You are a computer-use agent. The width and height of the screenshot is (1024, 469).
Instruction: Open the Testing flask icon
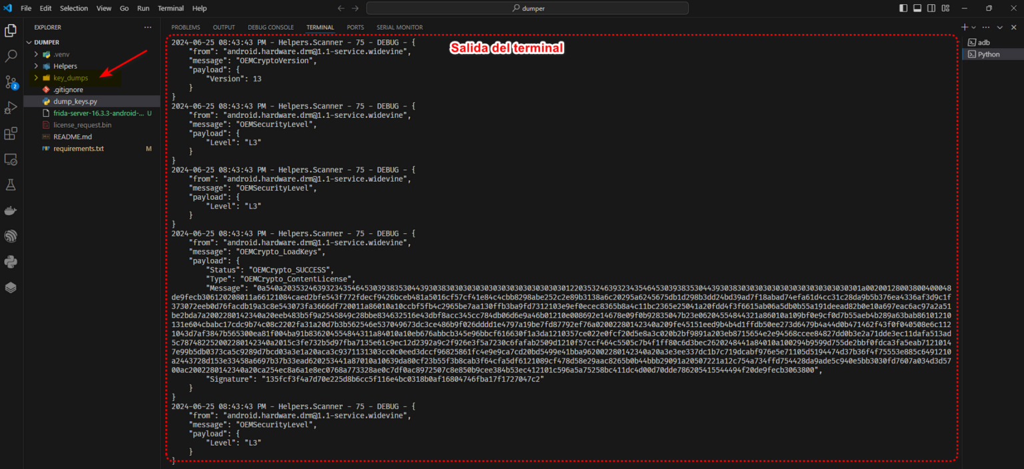pos(11,185)
